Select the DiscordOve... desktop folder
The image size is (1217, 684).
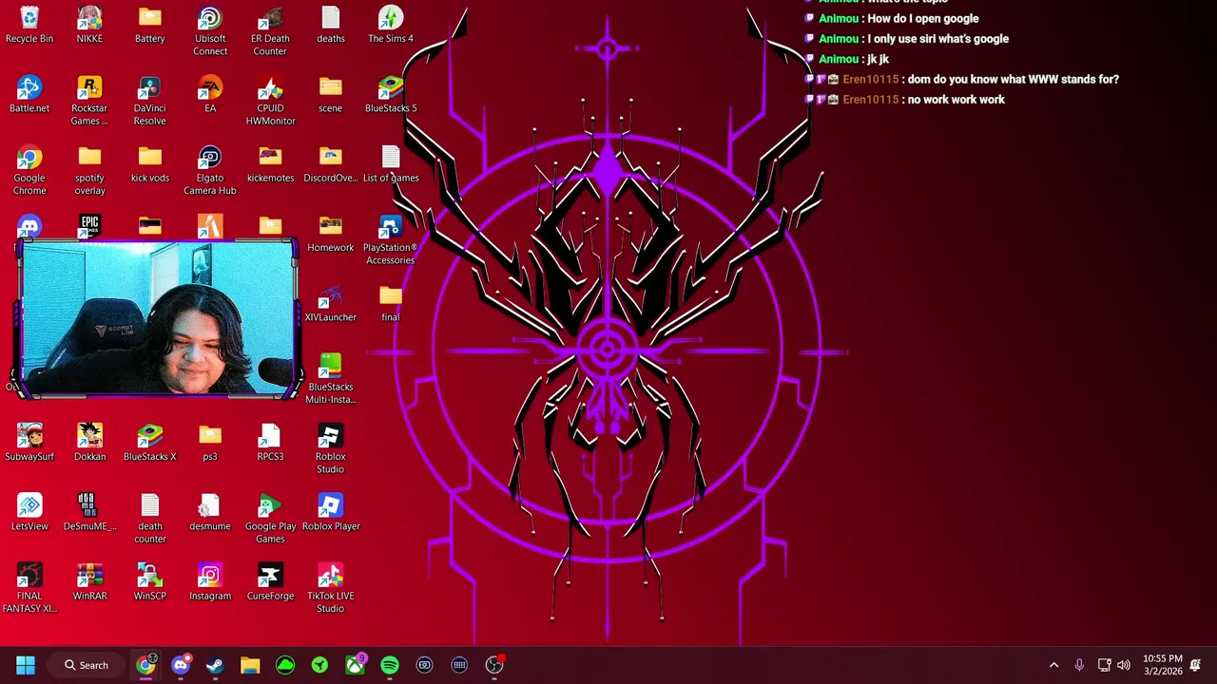[x=331, y=164]
